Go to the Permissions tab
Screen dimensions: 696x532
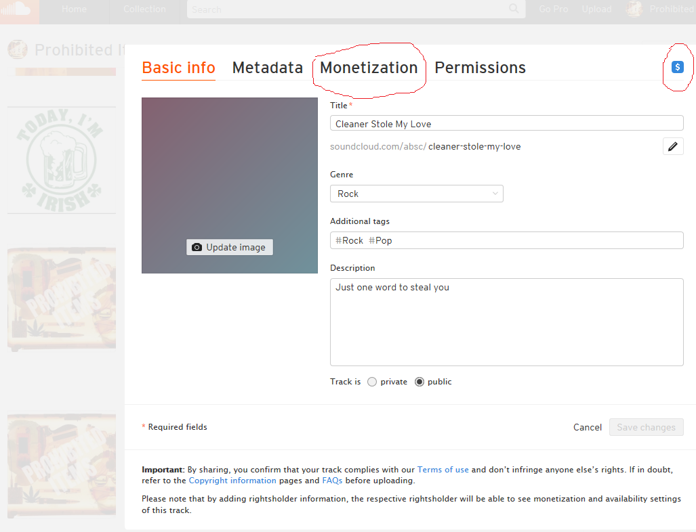(x=480, y=68)
